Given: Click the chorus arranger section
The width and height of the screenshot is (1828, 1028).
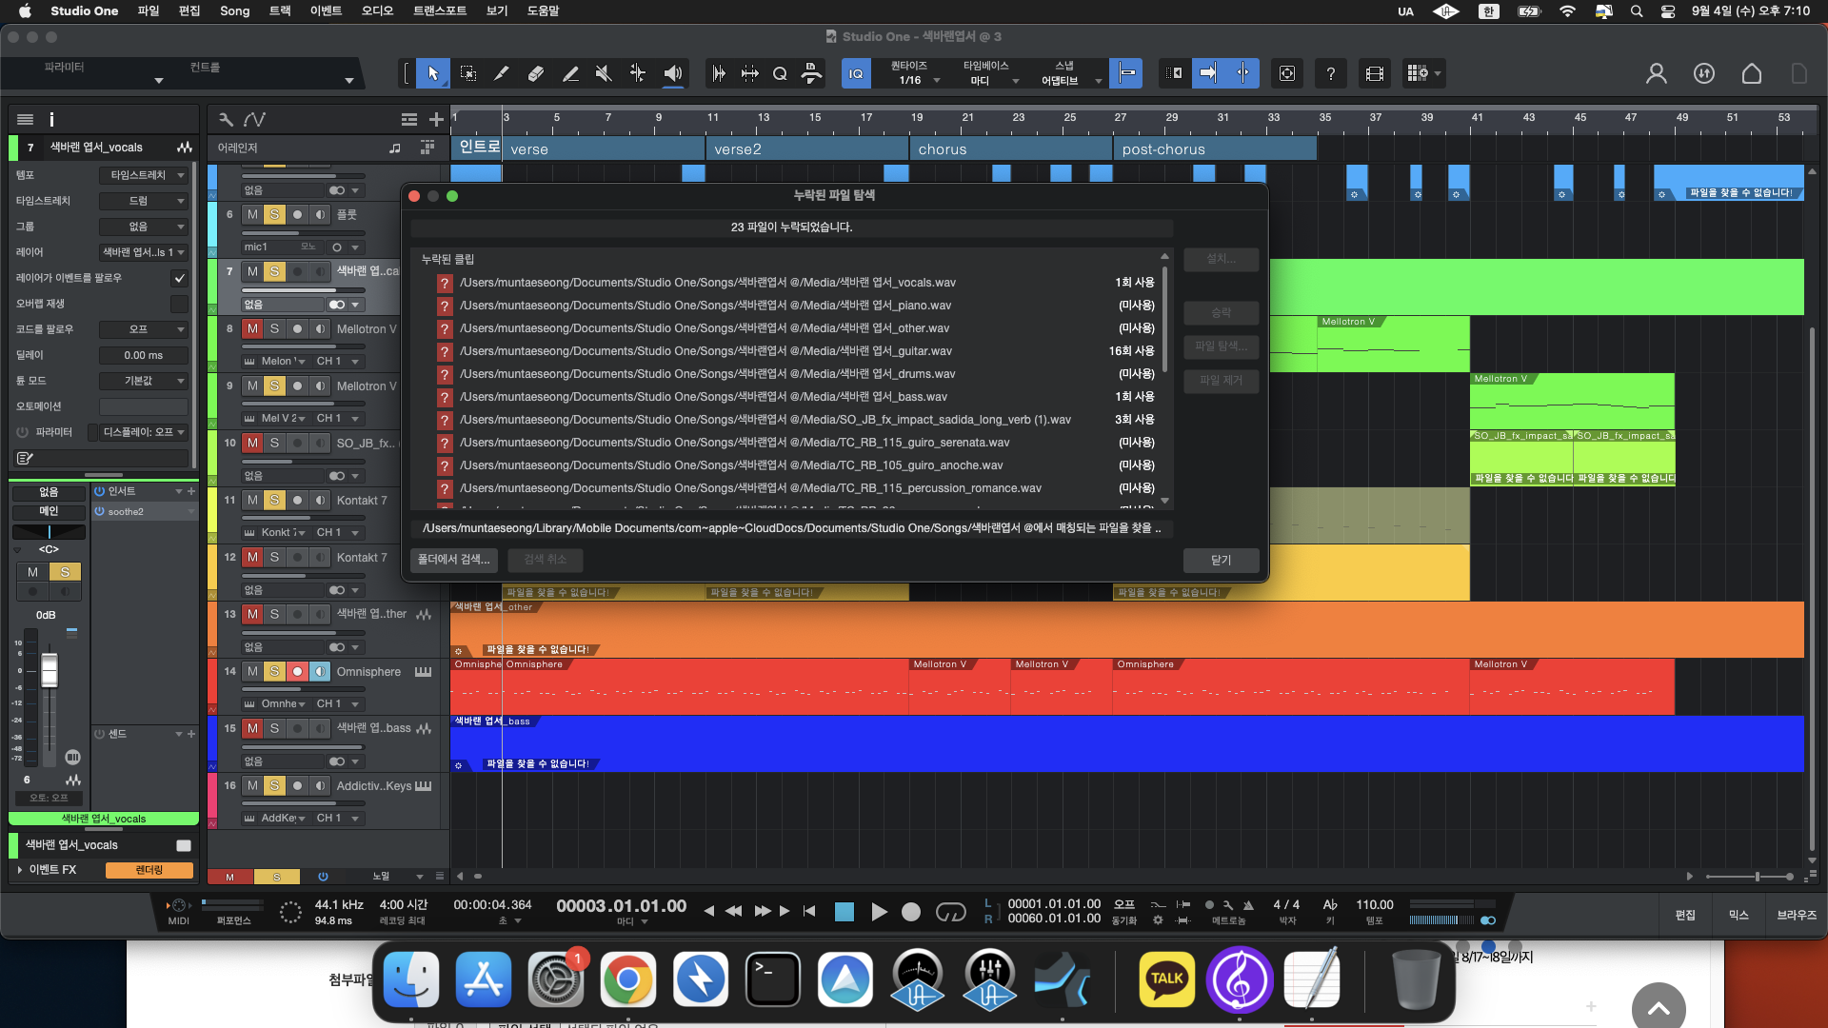Looking at the screenshot, I should click(1011, 149).
